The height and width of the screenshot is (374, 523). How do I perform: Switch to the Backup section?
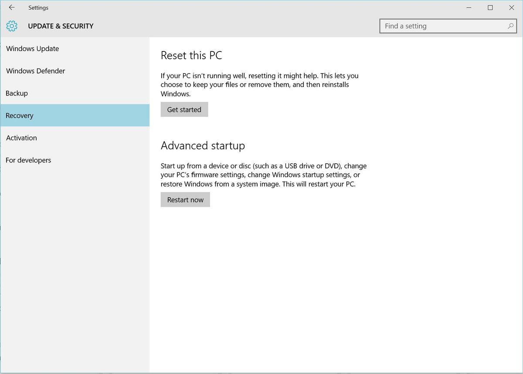coord(17,93)
